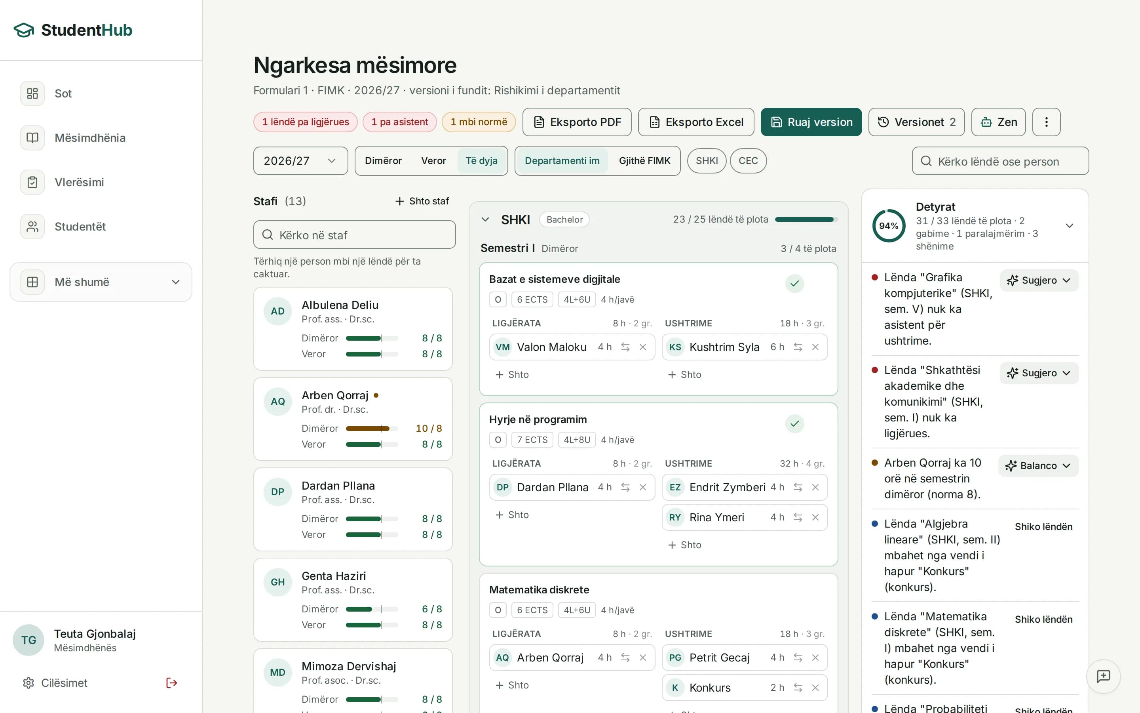The height and width of the screenshot is (713, 1140).
Task: Click Ruaj version button
Action: 811,122
